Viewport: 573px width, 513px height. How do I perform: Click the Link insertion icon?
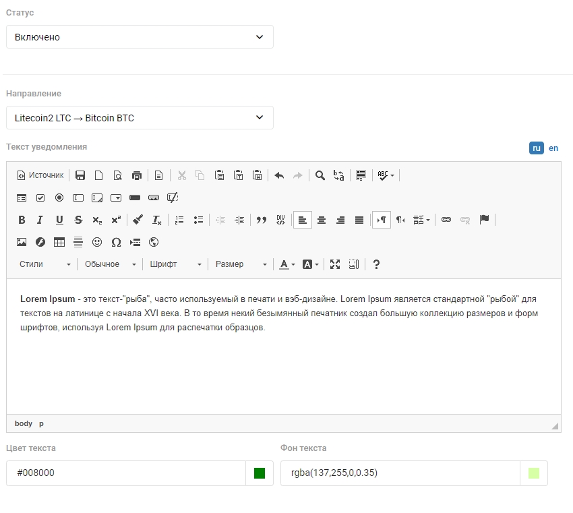coord(446,220)
